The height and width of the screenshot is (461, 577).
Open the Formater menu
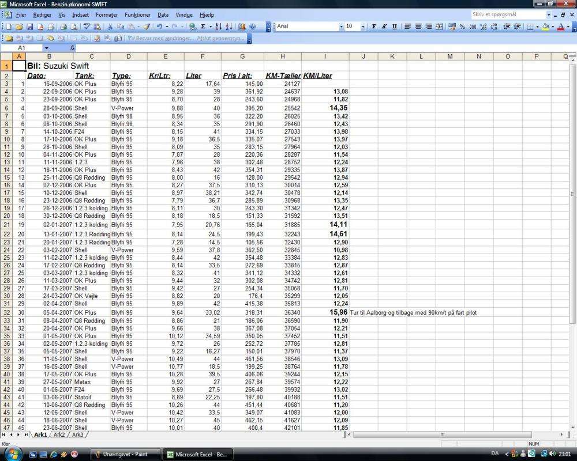[106, 14]
